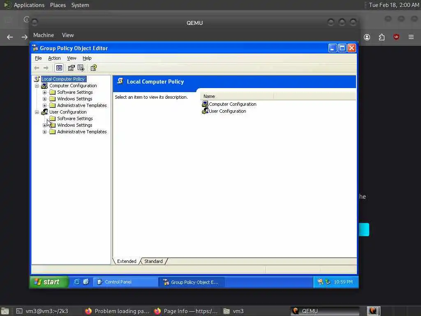Open the Action menu
Viewport: 421px width, 316px height.
(54, 58)
